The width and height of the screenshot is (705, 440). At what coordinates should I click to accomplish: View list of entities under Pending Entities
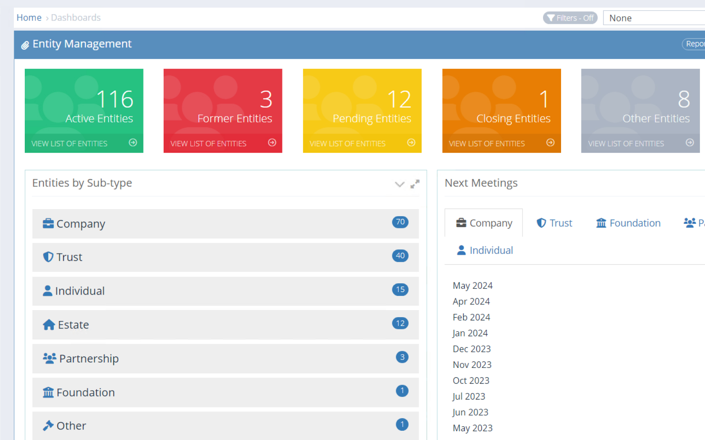coord(347,144)
